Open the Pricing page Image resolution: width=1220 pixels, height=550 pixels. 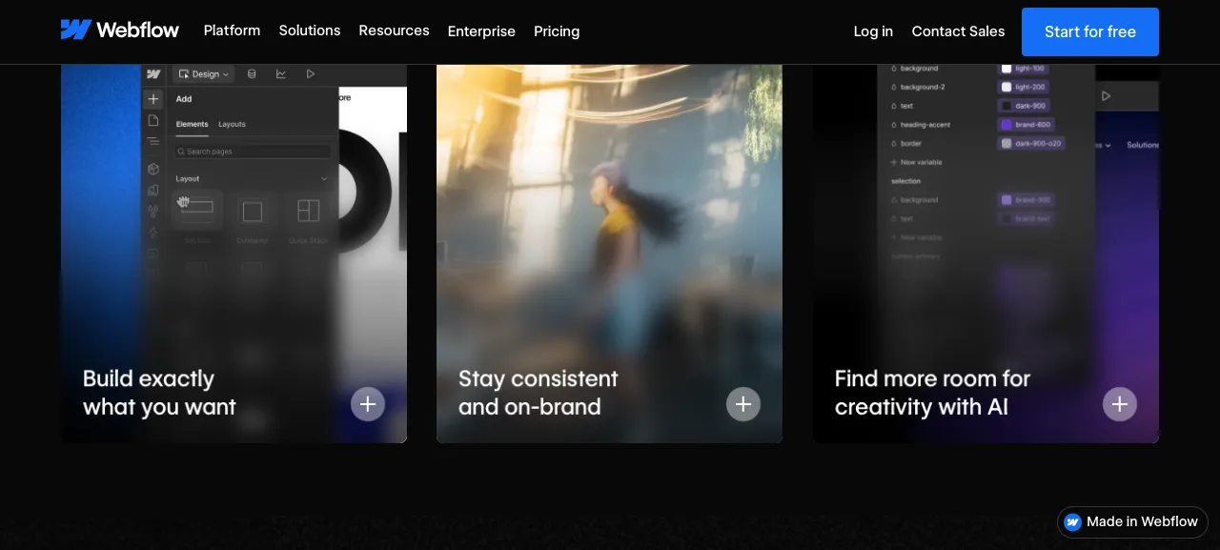pyautogui.click(x=557, y=31)
